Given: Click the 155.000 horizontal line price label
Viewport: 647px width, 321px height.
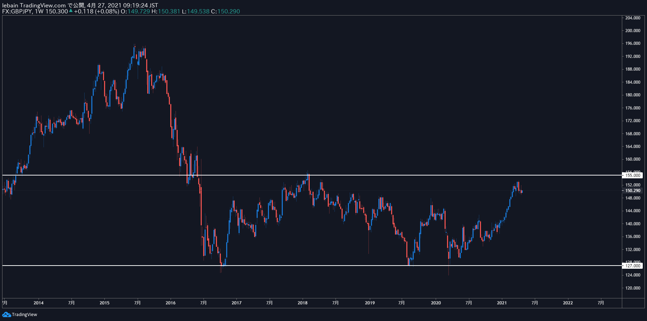Looking at the screenshot, I should pos(632,176).
